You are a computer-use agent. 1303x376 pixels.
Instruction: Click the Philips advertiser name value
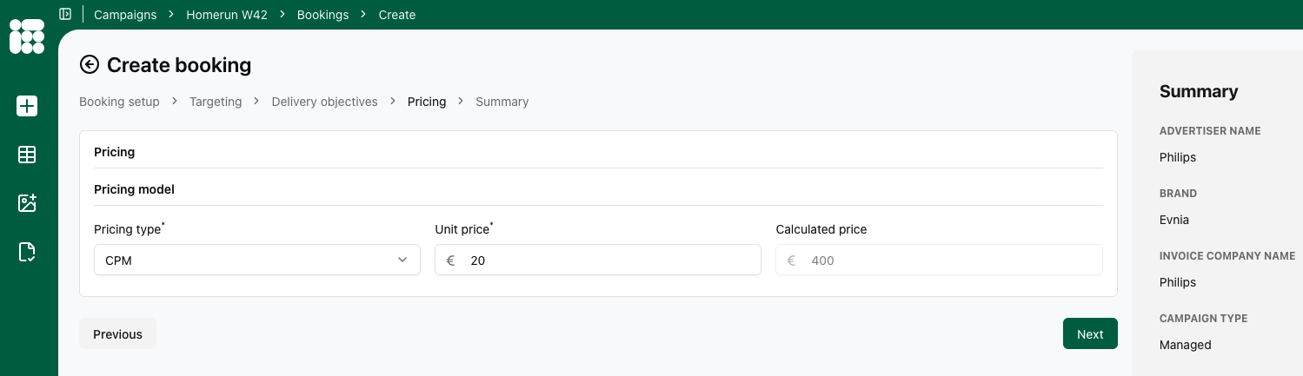pos(1178,157)
